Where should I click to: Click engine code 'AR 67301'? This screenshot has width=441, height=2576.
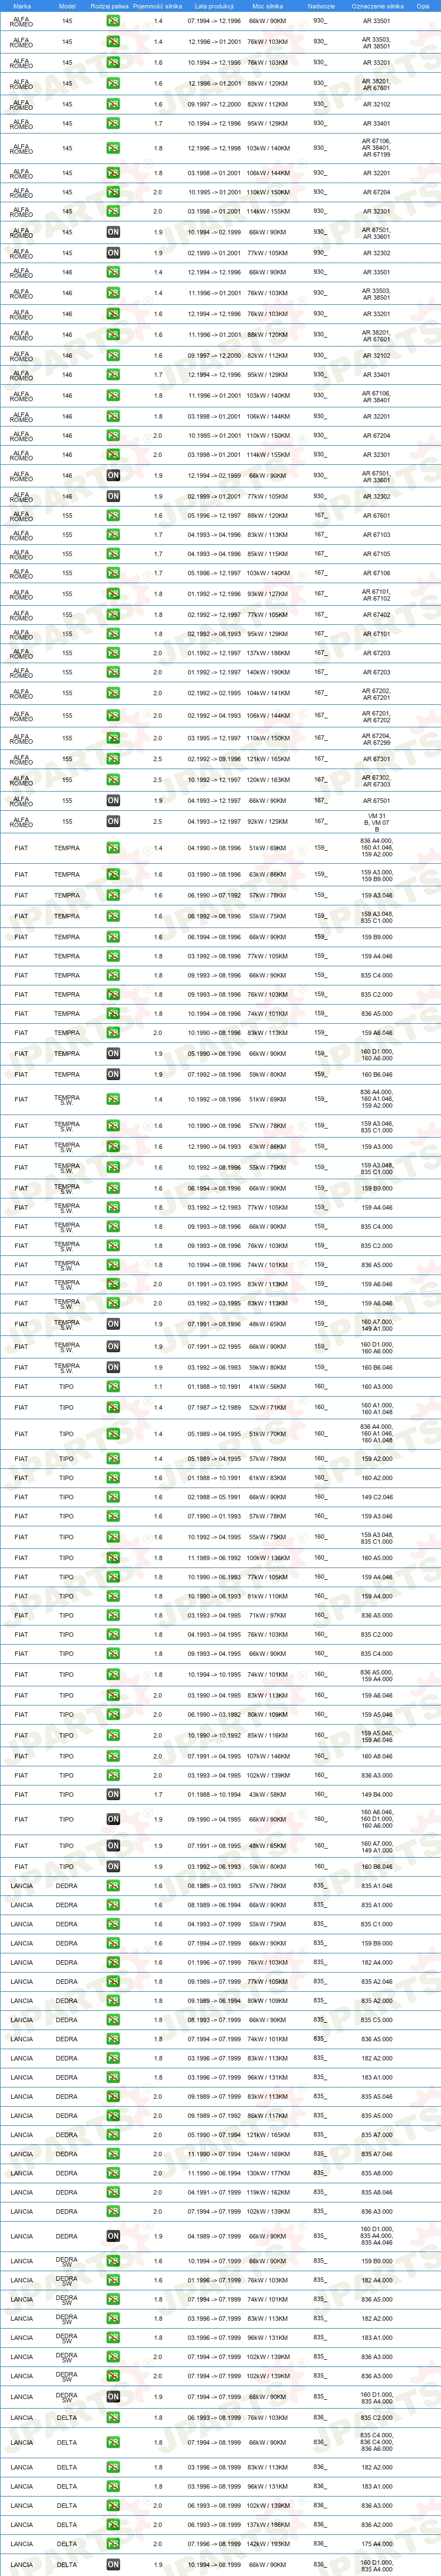pyautogui.click(x=377, y=759)
